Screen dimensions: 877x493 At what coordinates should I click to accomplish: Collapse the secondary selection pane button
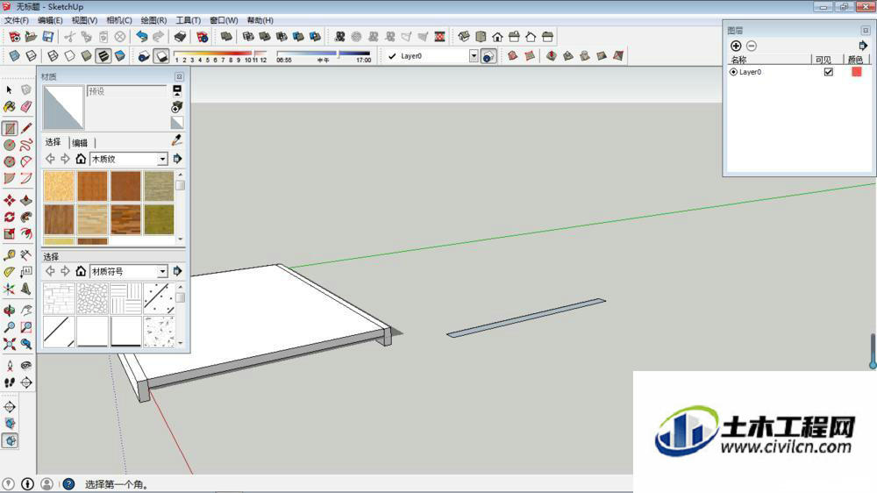tap(177, 90)
